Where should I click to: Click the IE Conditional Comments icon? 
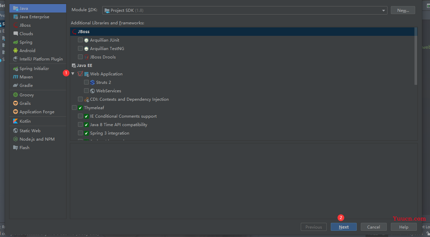[x=86, y=116]
